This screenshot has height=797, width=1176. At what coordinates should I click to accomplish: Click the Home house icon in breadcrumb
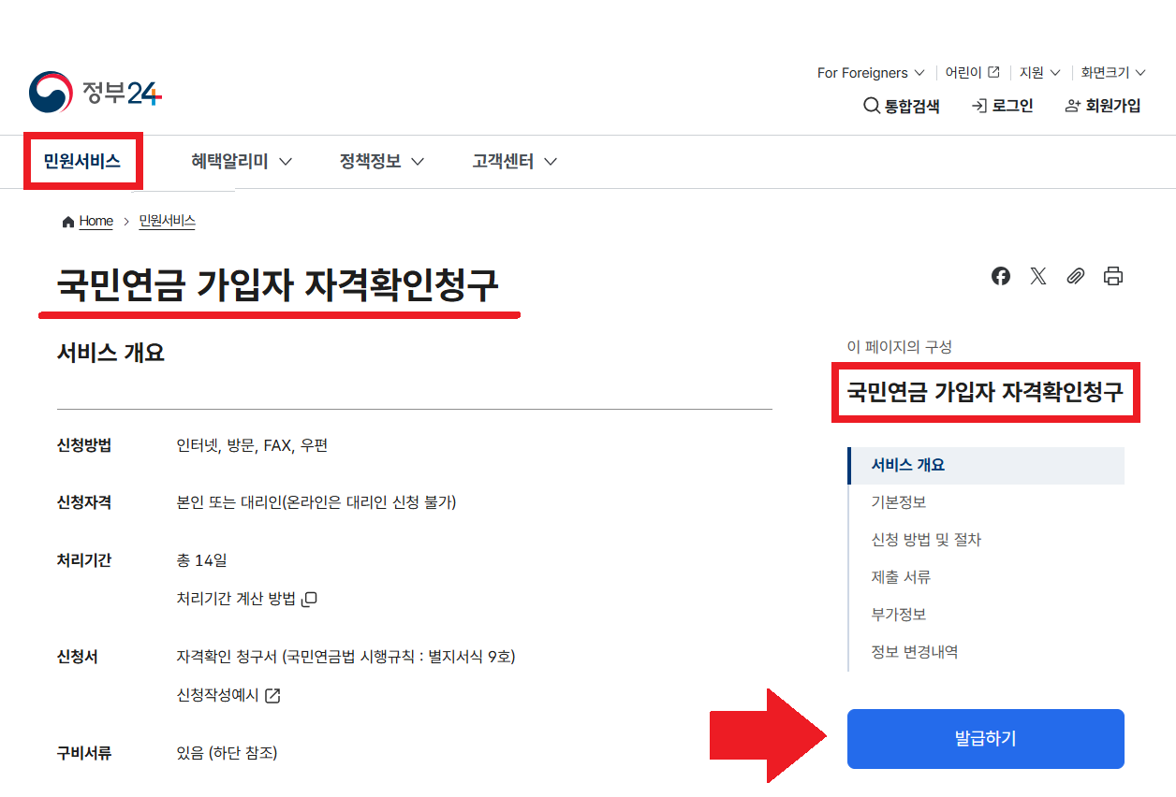[x=66, y=221]
